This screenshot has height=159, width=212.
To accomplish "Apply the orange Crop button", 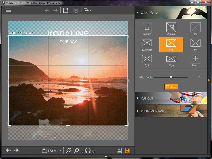I will point(171,87).
